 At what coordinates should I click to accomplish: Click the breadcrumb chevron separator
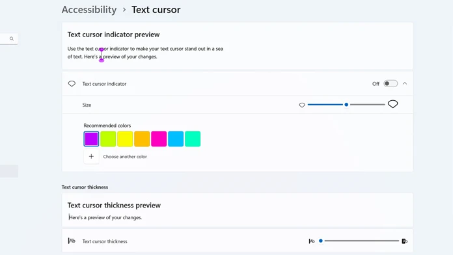124,10
